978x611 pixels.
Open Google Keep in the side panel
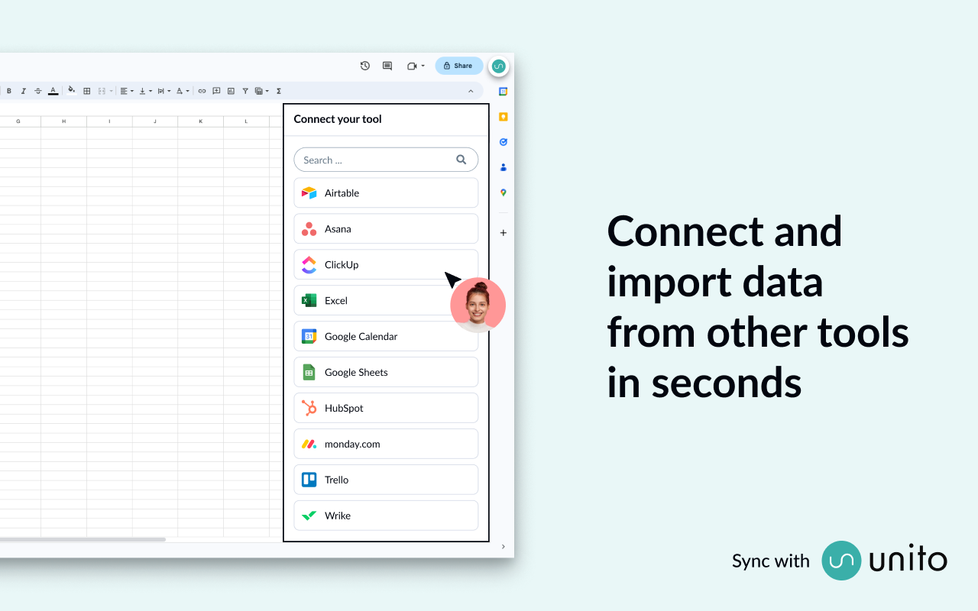click(x=503, y=117)
